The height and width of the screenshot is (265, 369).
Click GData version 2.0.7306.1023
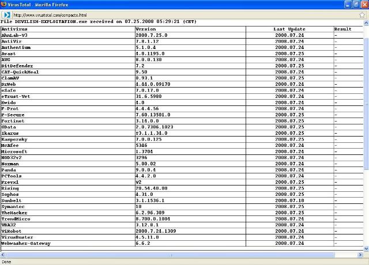point(155,127)
